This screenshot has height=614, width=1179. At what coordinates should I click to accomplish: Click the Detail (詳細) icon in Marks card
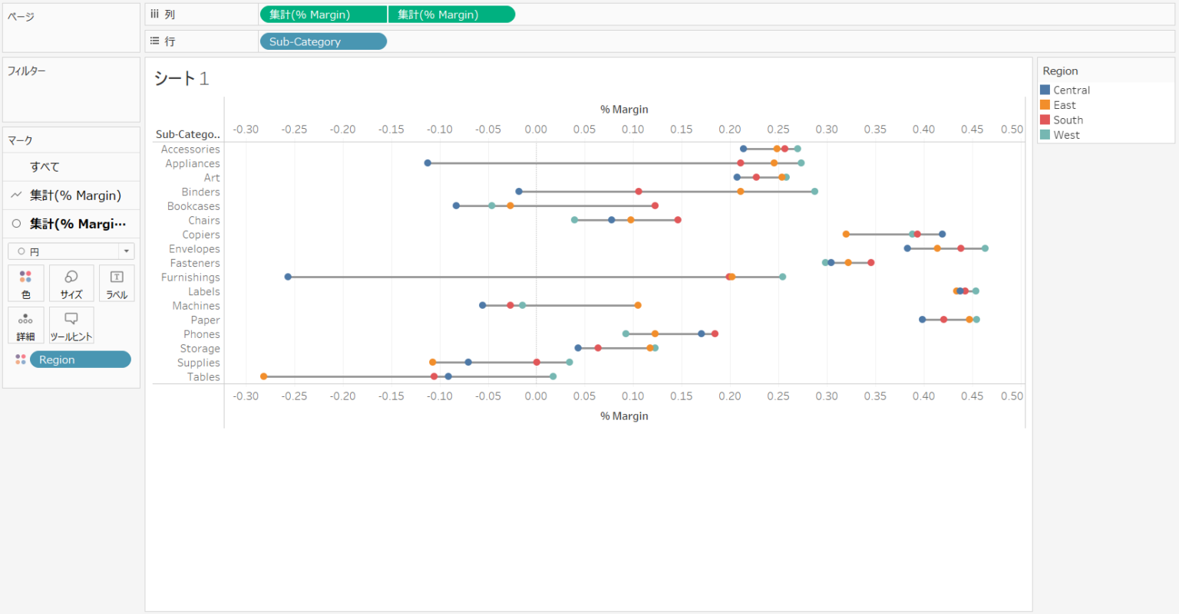25,325
